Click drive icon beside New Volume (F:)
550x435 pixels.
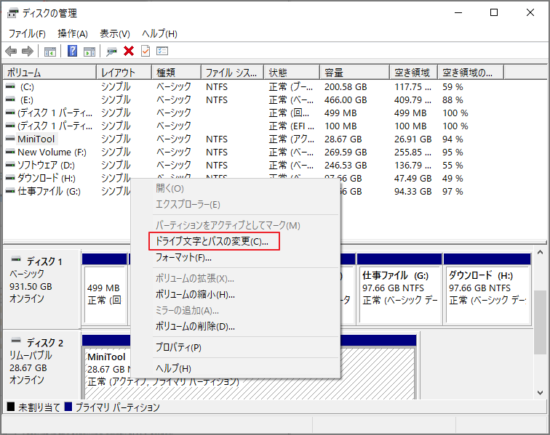[10, 152]
